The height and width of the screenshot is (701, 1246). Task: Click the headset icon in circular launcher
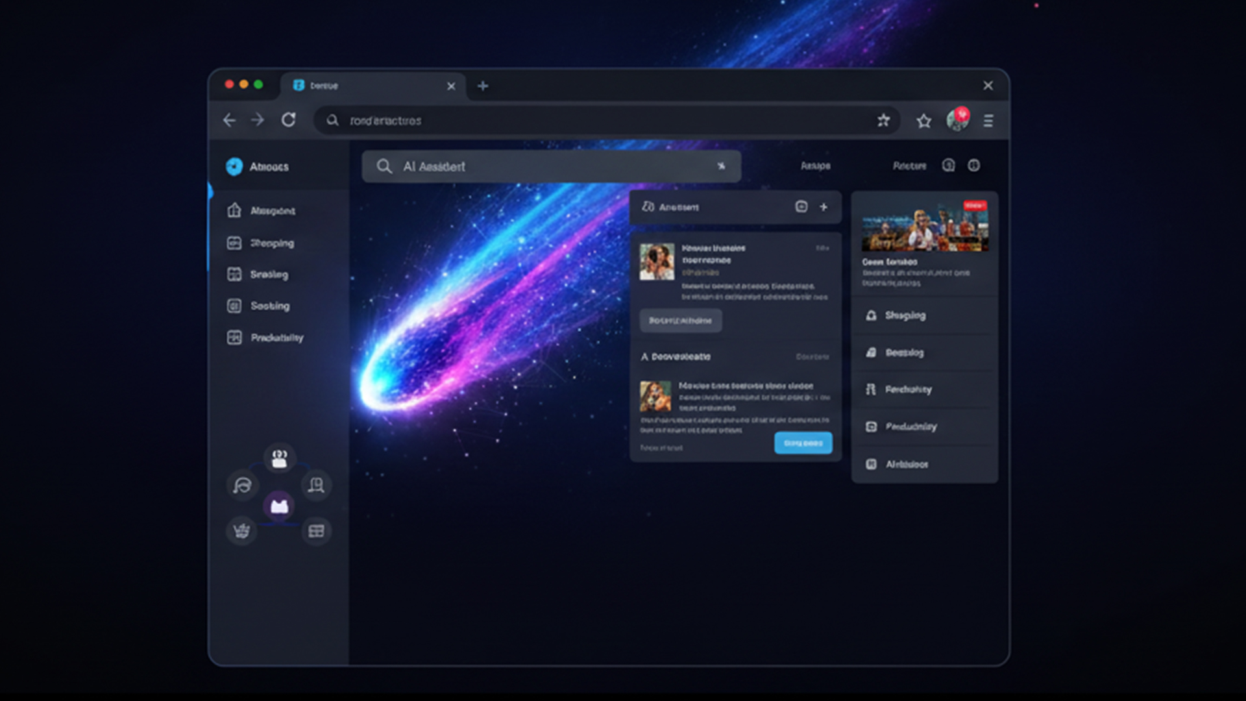pyautogui.click(x=242, y=486)
